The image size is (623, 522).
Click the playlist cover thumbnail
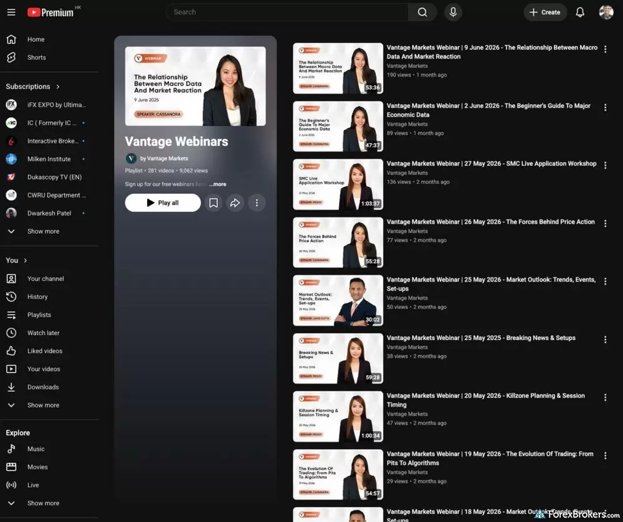point(196,86)
